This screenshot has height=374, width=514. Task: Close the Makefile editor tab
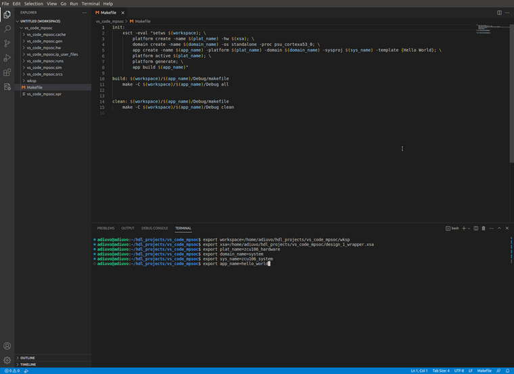(x=122, y=13)
